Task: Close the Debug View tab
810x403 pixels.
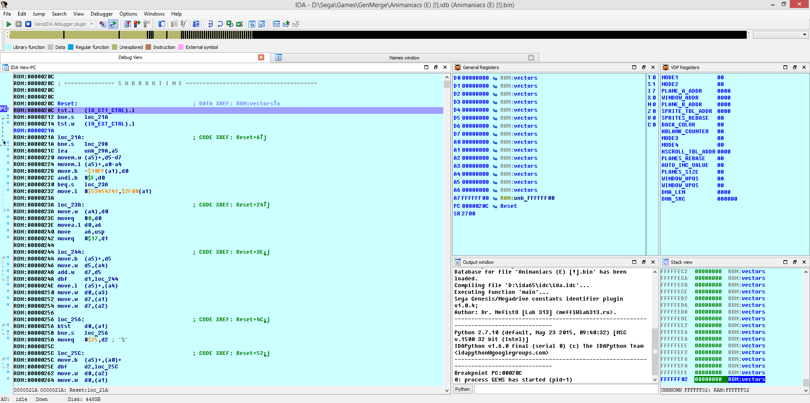Action: coord(261,57)
